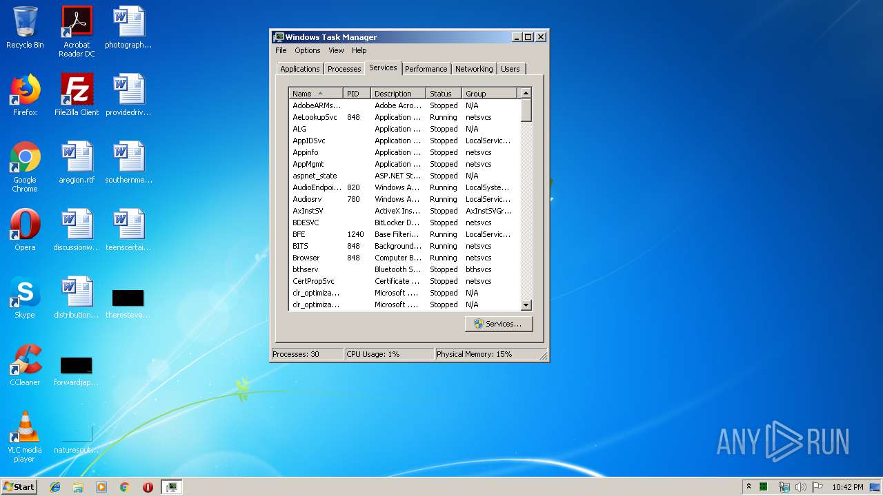Screen dimensions: 883x496
Task: Select the southernme Word document icon
Action: point(128,163)
